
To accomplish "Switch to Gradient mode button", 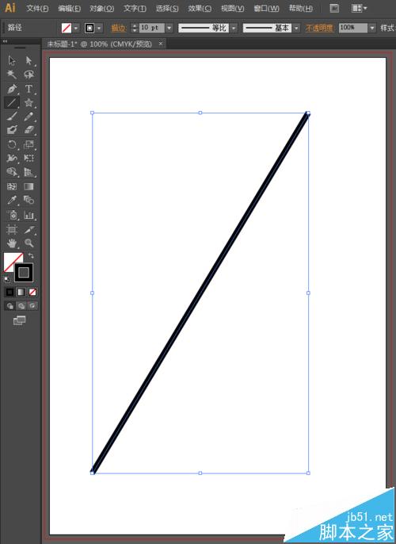I will [x=21, y=292].
